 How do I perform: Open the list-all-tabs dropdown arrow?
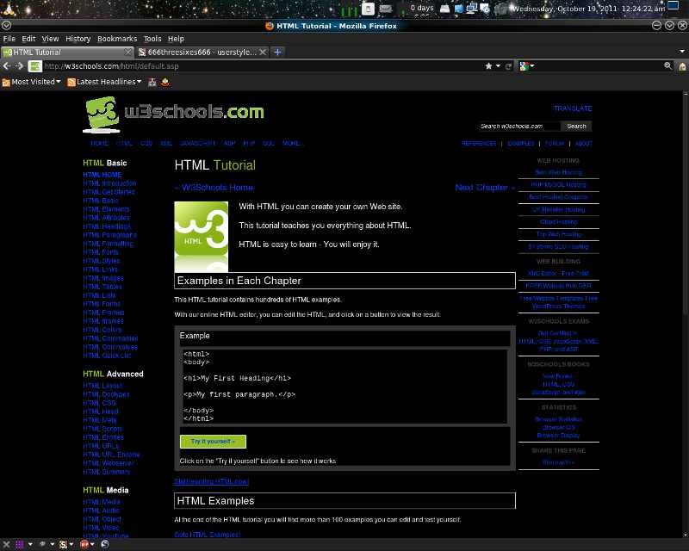[682, 52]
